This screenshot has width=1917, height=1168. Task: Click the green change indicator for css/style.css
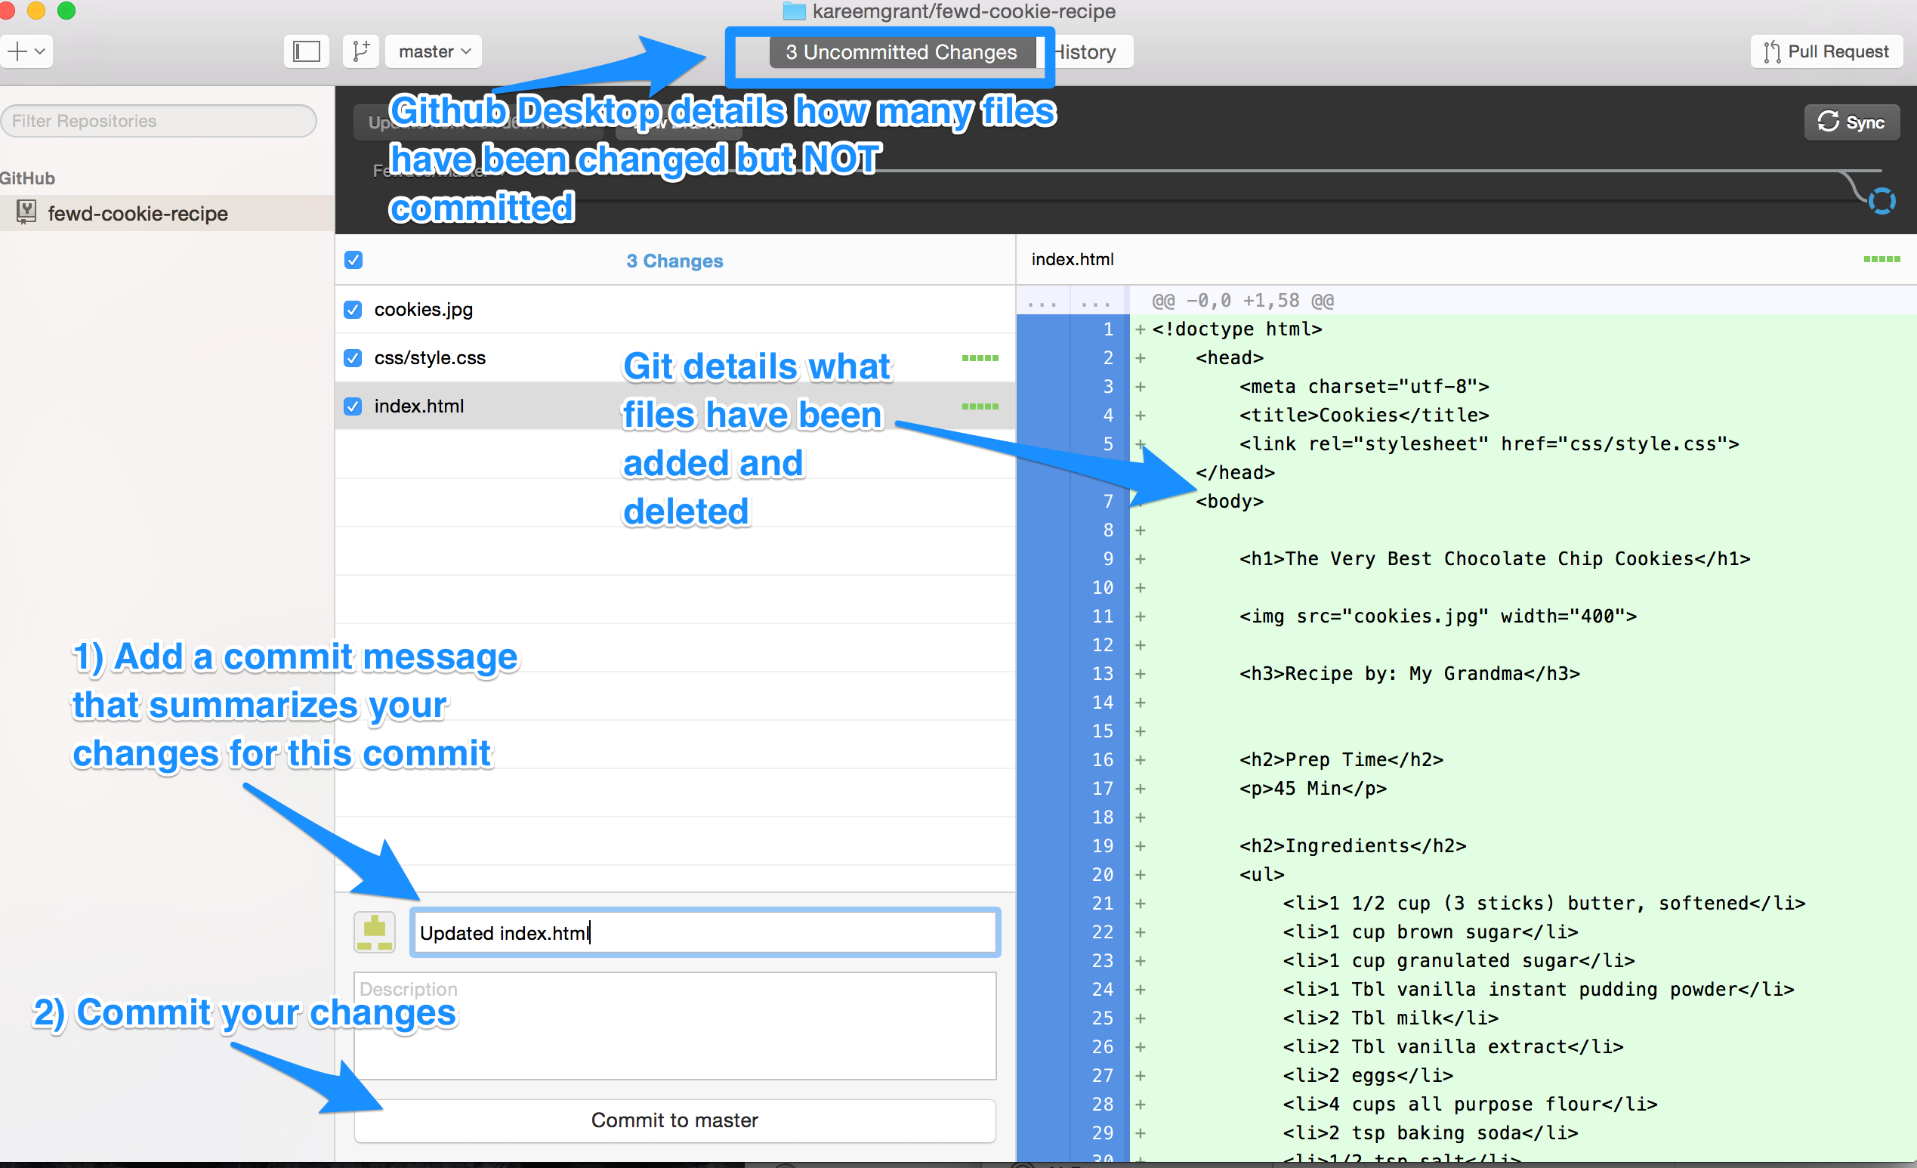coord(980,358)
